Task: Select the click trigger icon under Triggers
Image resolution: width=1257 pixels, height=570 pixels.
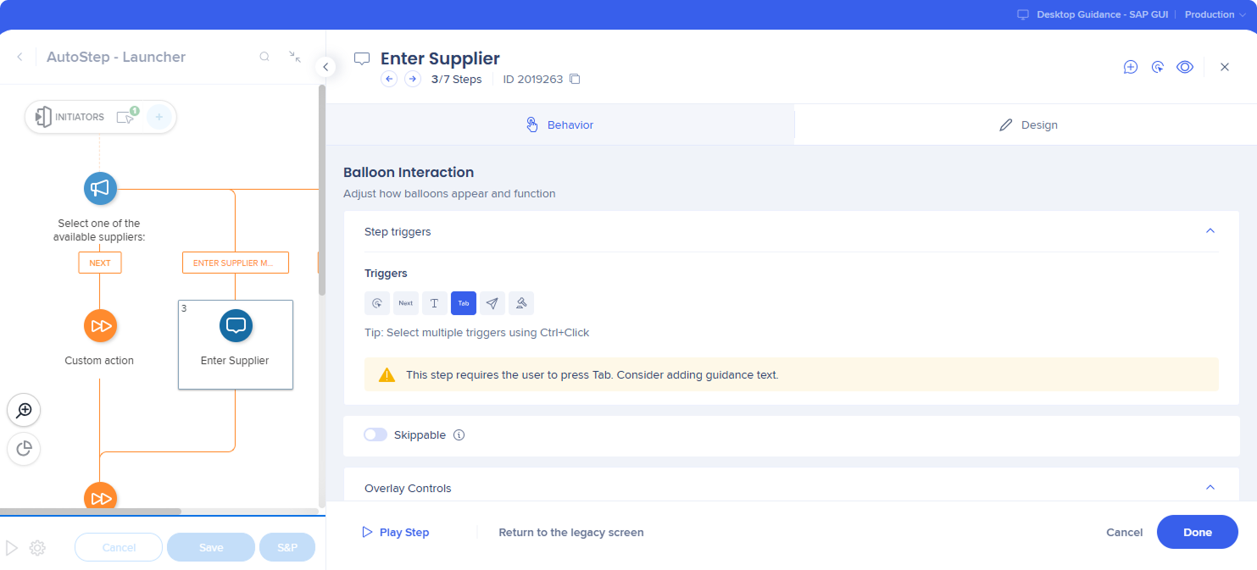Action: (377, 303)
